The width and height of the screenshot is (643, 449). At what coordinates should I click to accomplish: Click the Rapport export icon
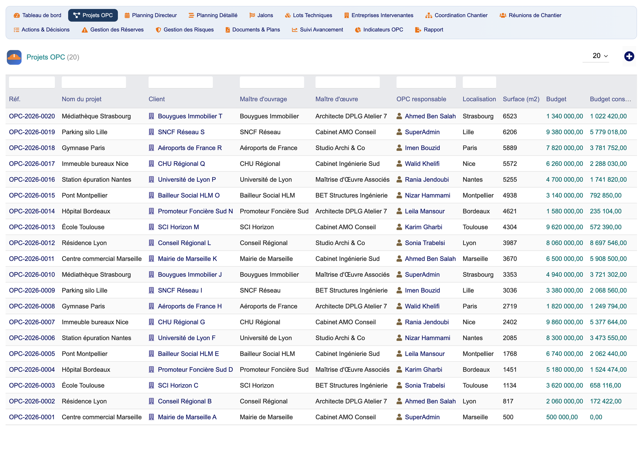pos(418,30)
